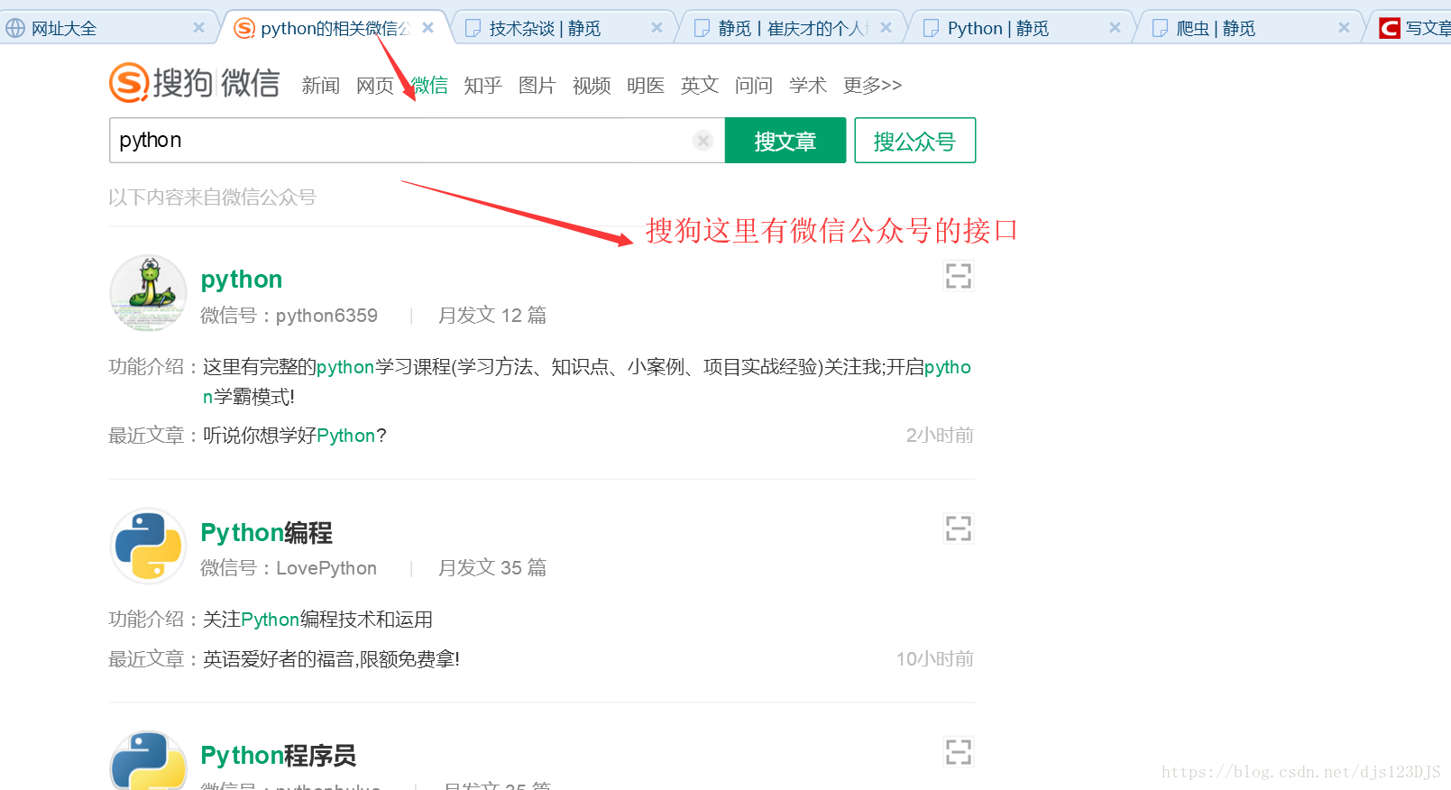The width and height of the screenshot is (1451, 790).
Task: Close the python的相关微信 tab
Action: click(x=427, y=28)
